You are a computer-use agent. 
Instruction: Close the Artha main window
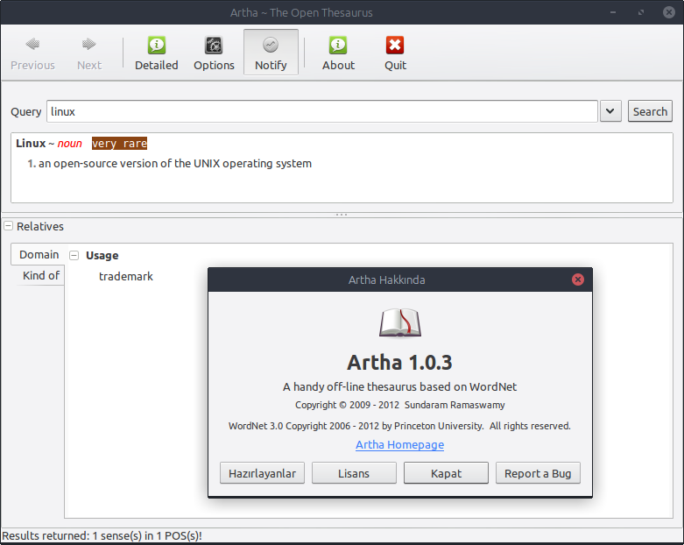tap(669, 12)
